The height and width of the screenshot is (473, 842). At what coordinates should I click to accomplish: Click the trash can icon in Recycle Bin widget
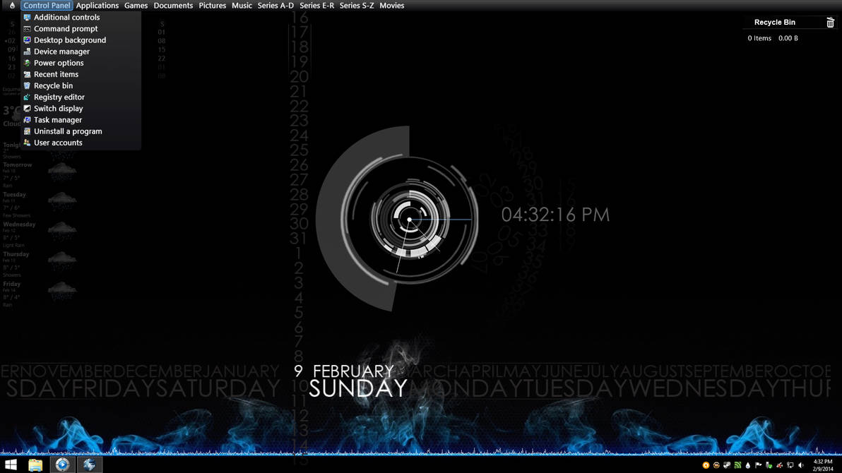point(830,22)
